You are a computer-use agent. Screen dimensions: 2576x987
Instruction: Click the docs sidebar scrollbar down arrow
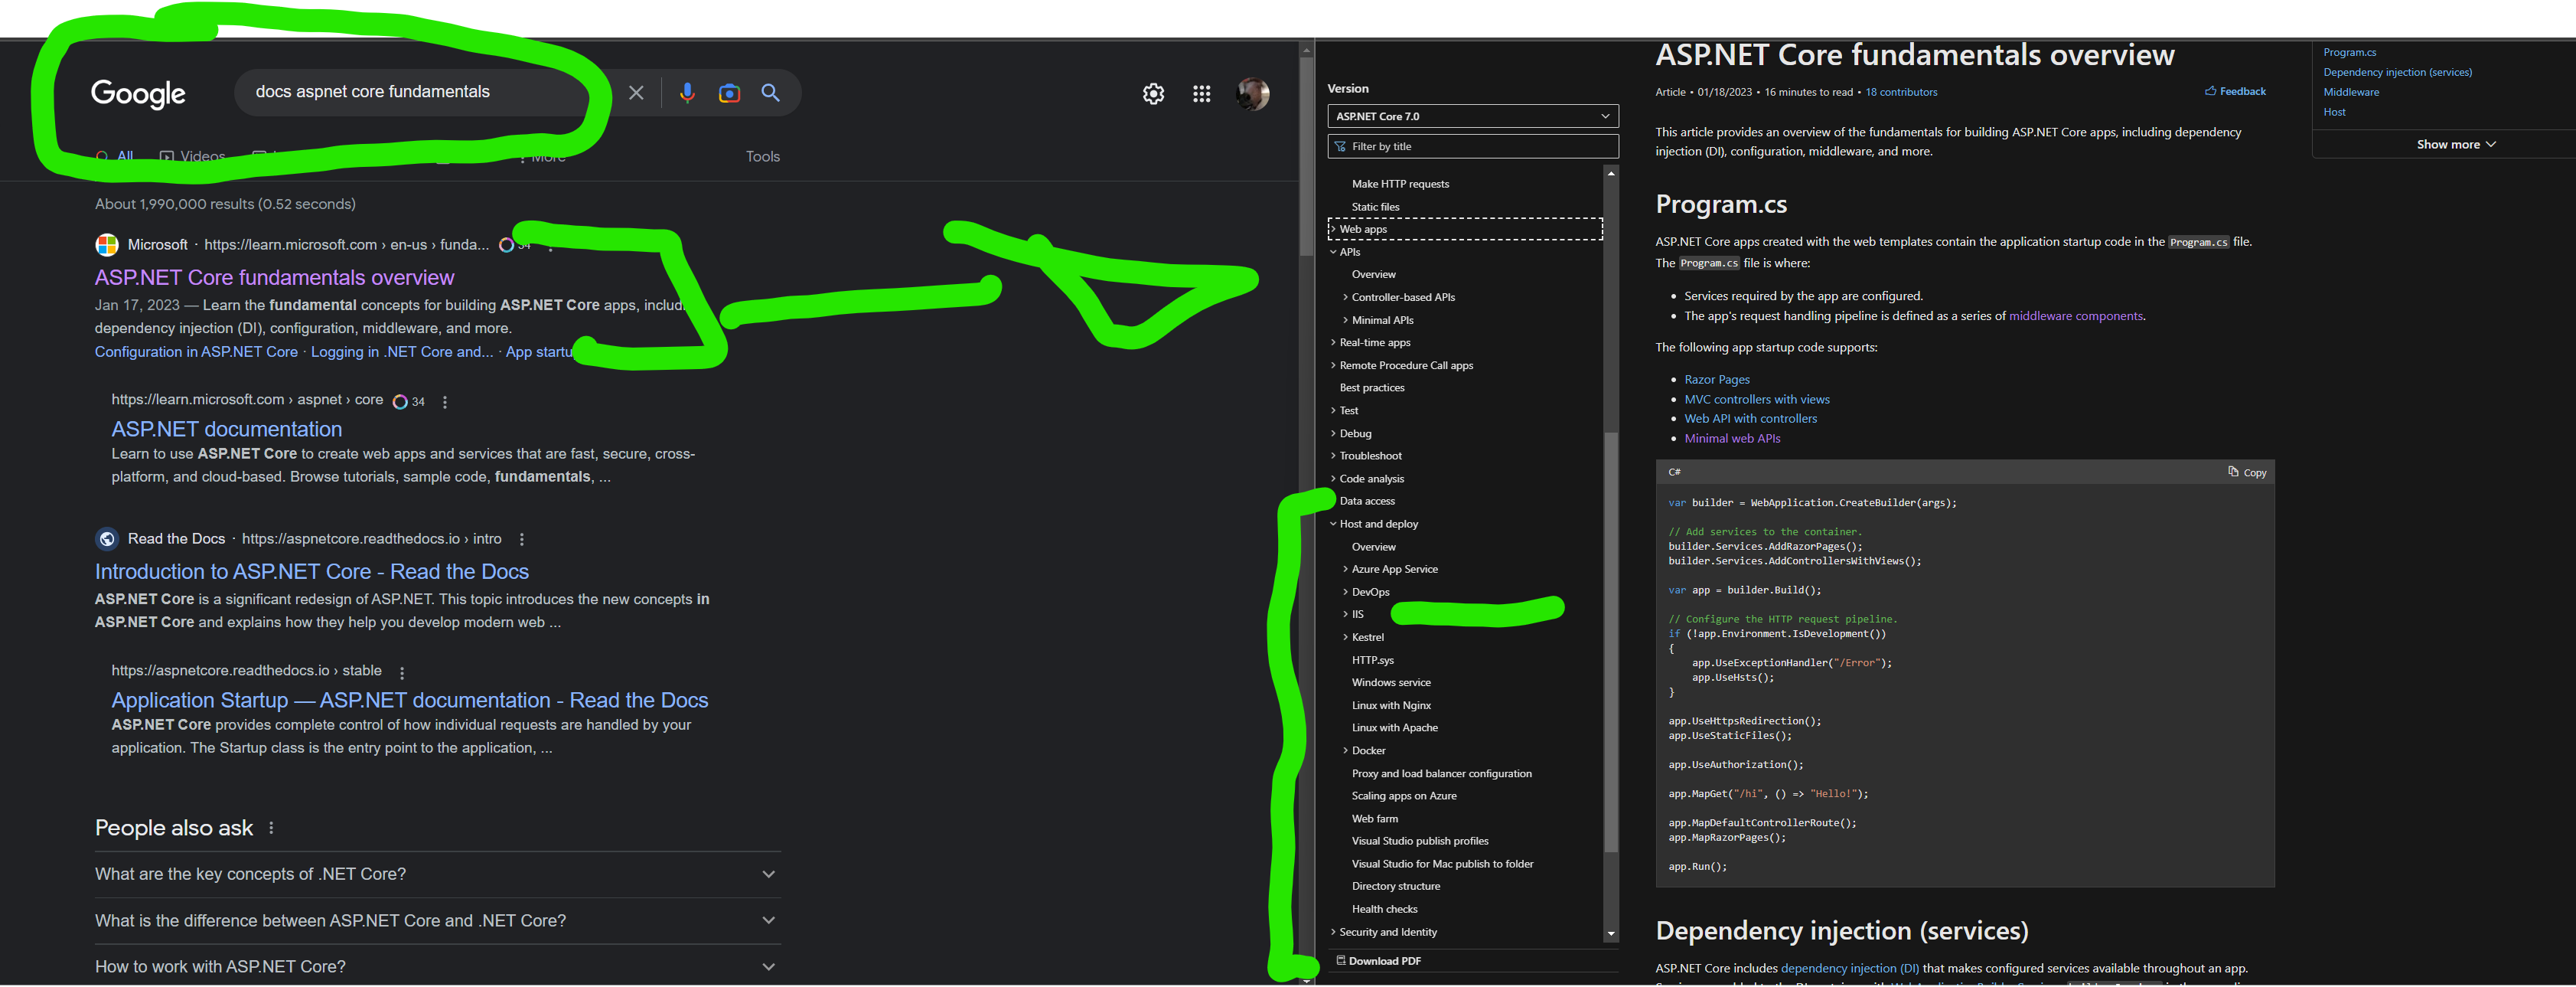point(1610,934)
